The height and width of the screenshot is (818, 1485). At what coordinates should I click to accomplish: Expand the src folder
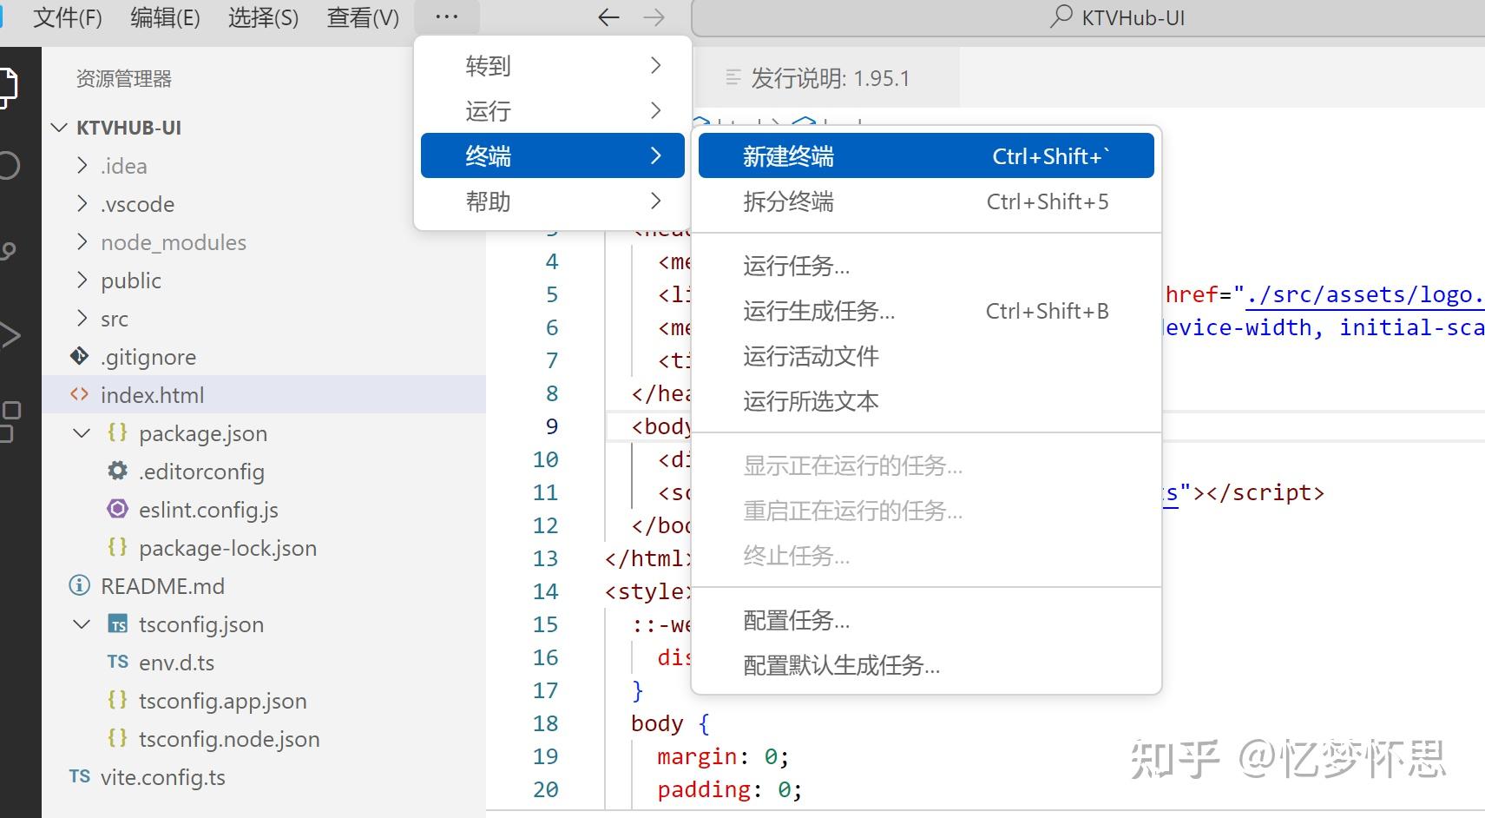pos(81,318)
